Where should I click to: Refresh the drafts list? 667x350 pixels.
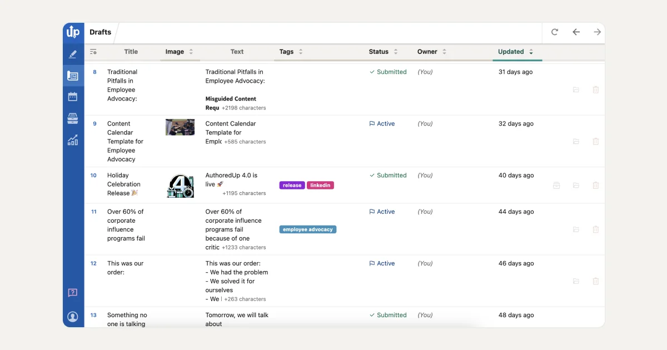click(x=554, y=32)
